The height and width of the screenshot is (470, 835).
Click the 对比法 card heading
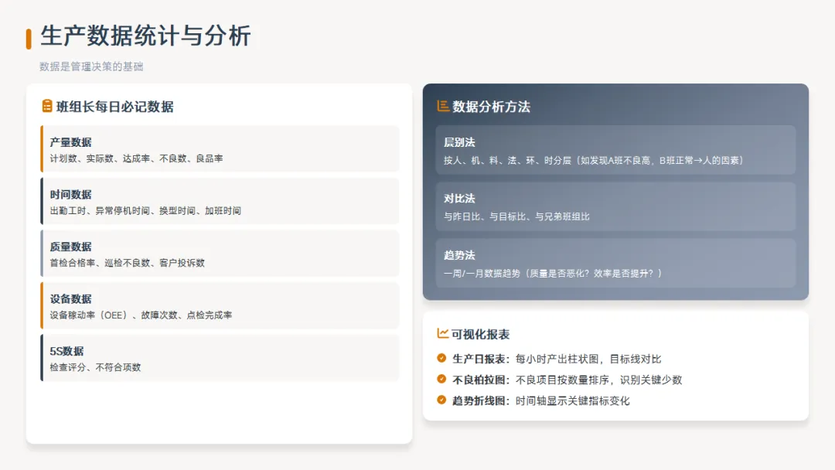[459, 199]
